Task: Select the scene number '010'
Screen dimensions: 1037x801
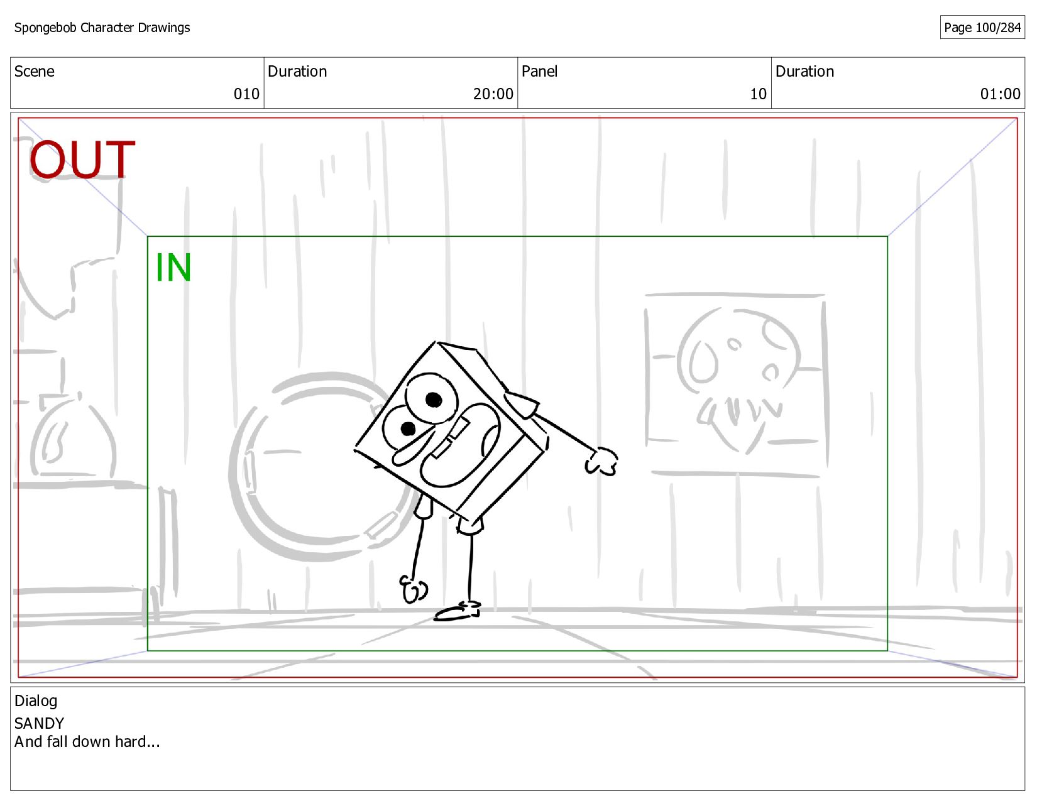Action: (246, 94)
